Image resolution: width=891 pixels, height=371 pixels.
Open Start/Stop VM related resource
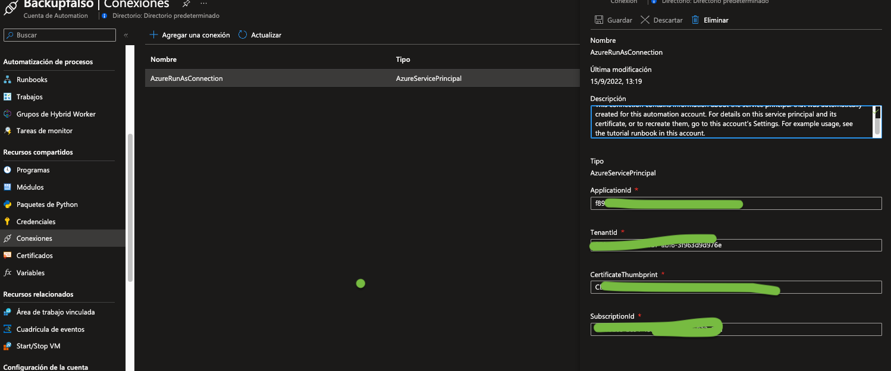(38, 346)
